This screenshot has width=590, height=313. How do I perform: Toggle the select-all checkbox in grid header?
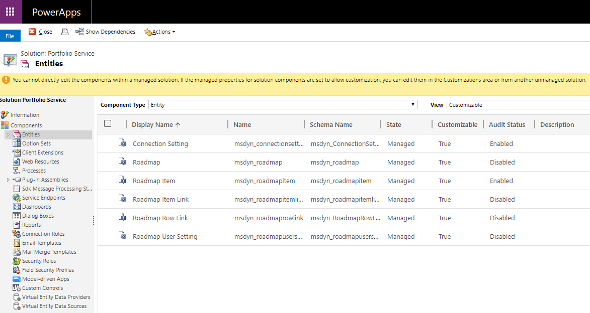click(108, 124)
